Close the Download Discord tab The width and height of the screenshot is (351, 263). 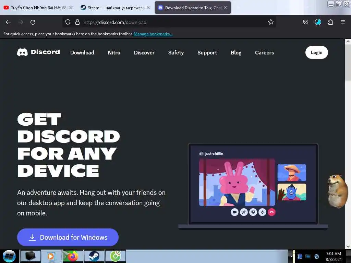(225, 8)
